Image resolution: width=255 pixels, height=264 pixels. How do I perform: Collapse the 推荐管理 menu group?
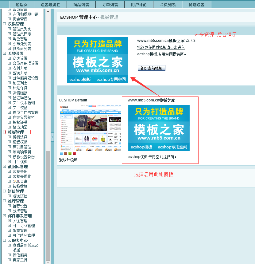(x=5, y=201)
